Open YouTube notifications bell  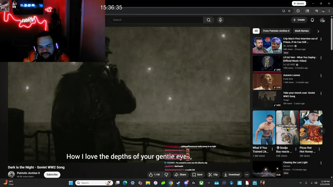(312, 20)
